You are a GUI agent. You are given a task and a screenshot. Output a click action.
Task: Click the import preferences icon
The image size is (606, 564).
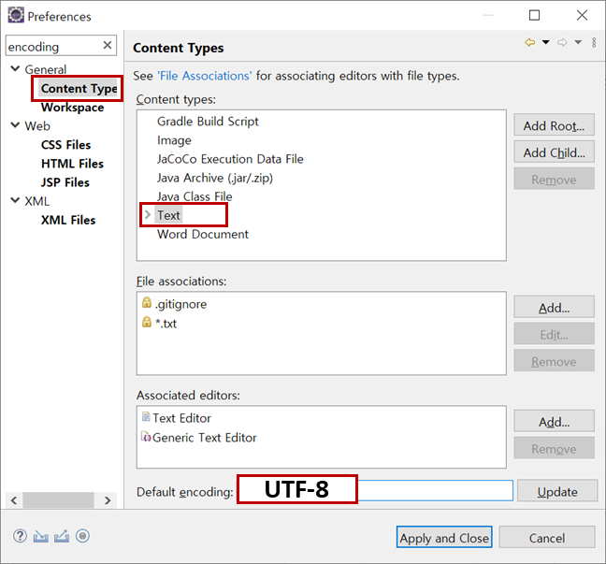tap(40, 536)
